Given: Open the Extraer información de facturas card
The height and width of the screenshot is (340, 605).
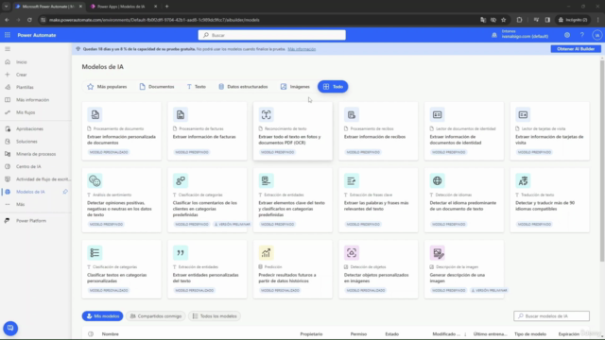Looking at the screenshot, I should point(207,131).
